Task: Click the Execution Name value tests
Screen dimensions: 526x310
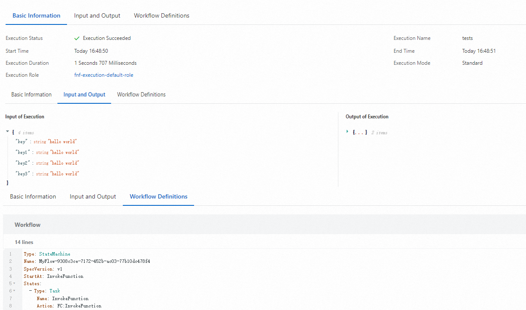Action: tap(468, 38)
